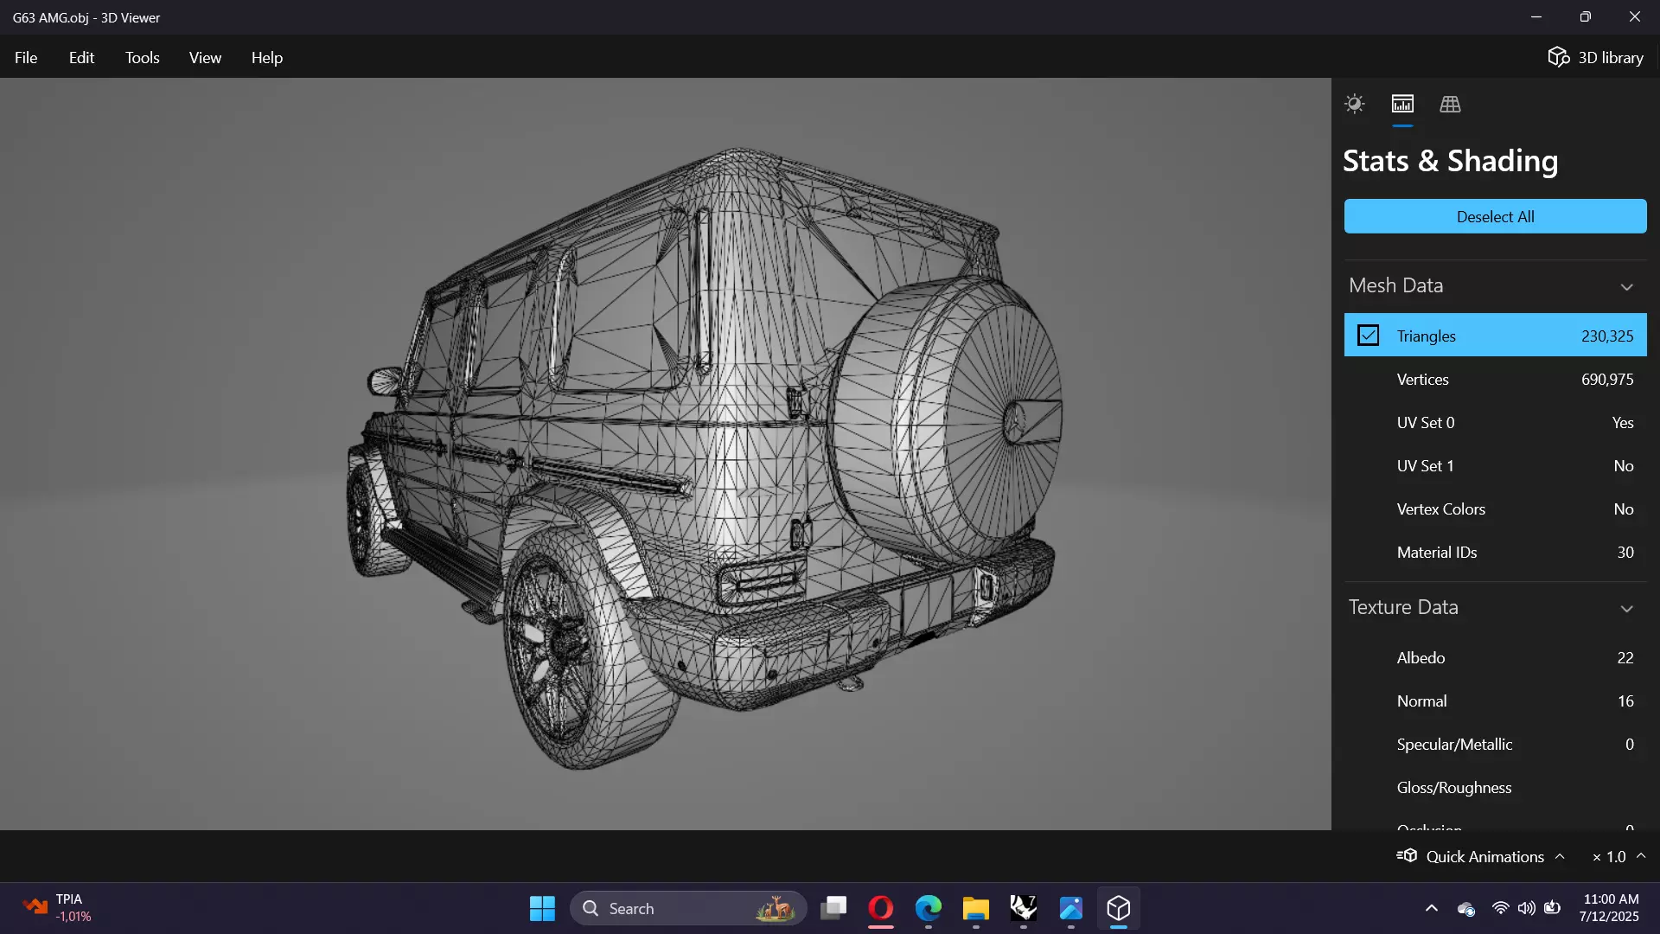Open the Tools menu
Screen dimensions: 1660x934
(142, 57)
